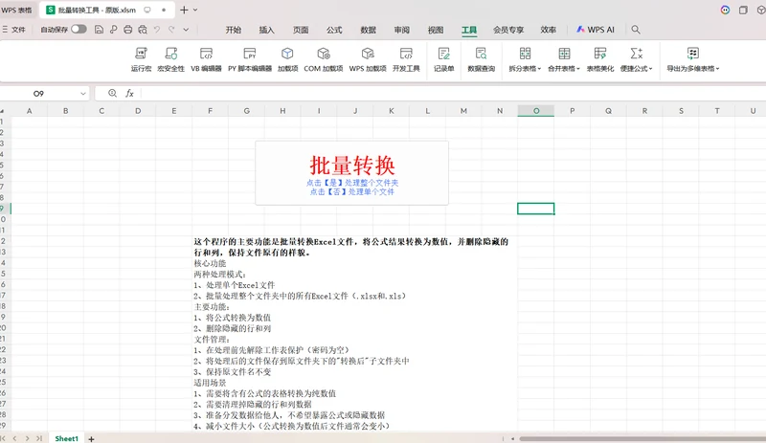Screen dimensions: 766x443
Task: Click the save icon in quick toolbar
Action: click(99, 30)
